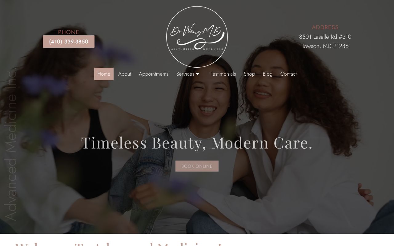
Task: Open the Services menu item
Action: 185,74
